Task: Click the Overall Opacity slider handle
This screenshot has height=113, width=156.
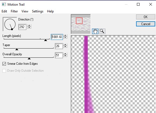Action: tap(29, 59)
